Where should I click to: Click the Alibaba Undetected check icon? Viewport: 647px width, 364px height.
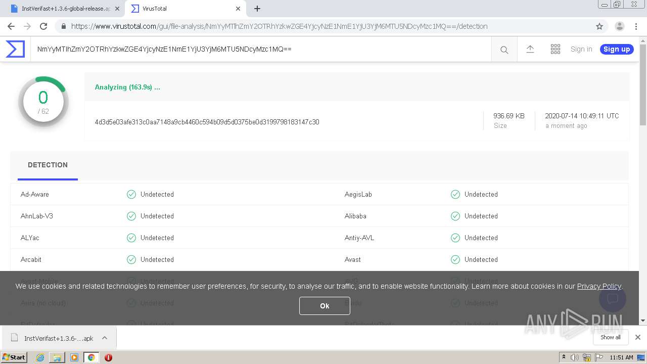click(x=455, y=216)
